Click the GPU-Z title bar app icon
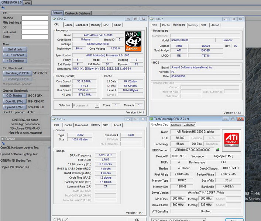 tap(151, 119)
